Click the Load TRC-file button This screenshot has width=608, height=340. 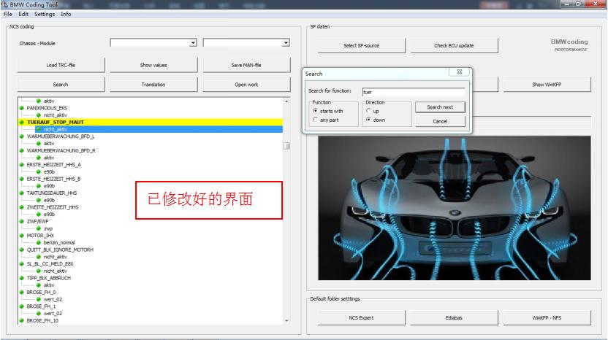point(61,65)
